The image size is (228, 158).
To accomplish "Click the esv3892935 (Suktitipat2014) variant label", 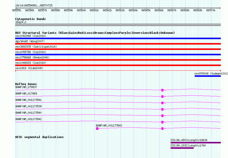I will pyautogui.click(x=36, y=47).
